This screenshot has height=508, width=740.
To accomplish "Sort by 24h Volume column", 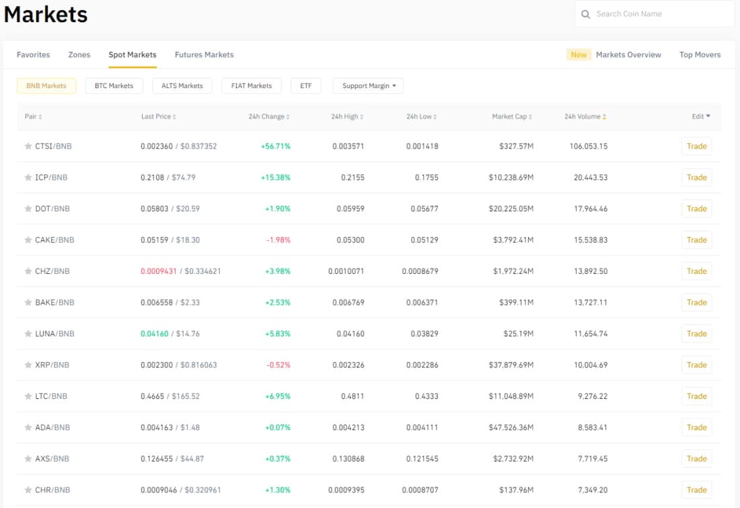I will pyautogui.click(x=585, y=116).
